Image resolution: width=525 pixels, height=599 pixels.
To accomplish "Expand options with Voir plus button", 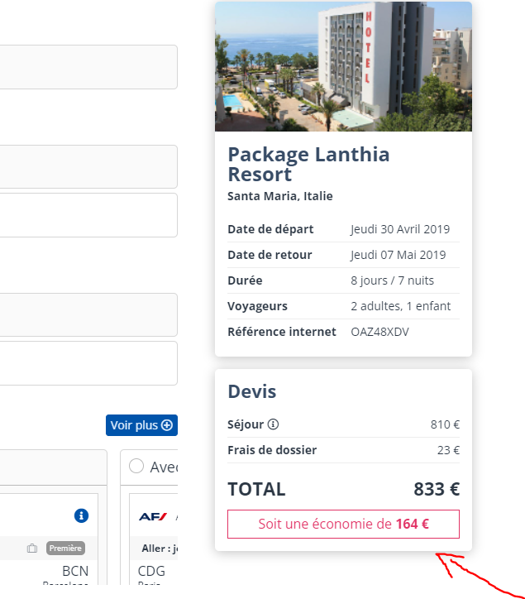I will [141, 425].
